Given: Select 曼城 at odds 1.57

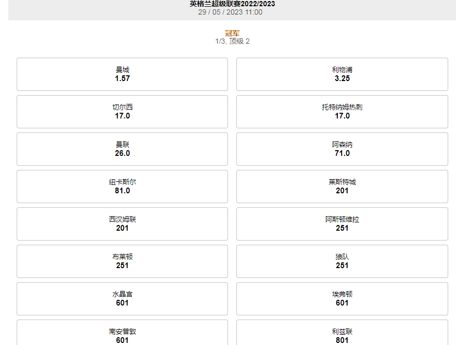Looking at the screenshot, I should [122, 74].
